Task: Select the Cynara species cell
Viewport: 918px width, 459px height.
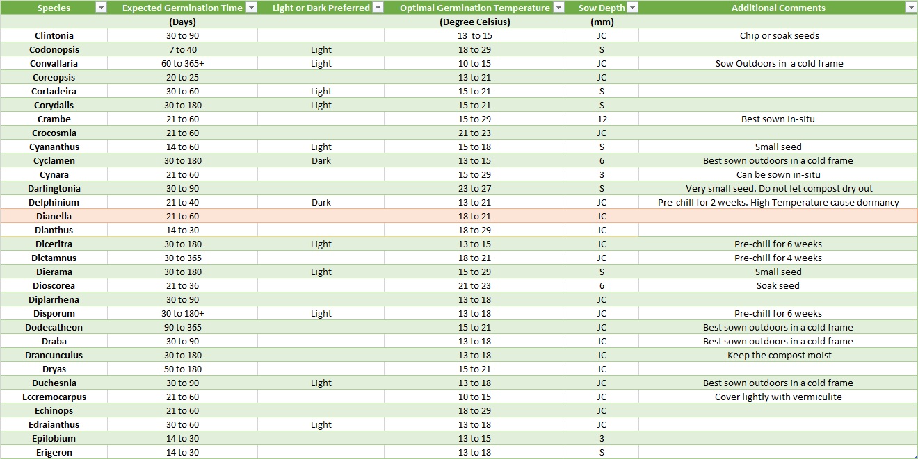Action: [x=54, y=174]
